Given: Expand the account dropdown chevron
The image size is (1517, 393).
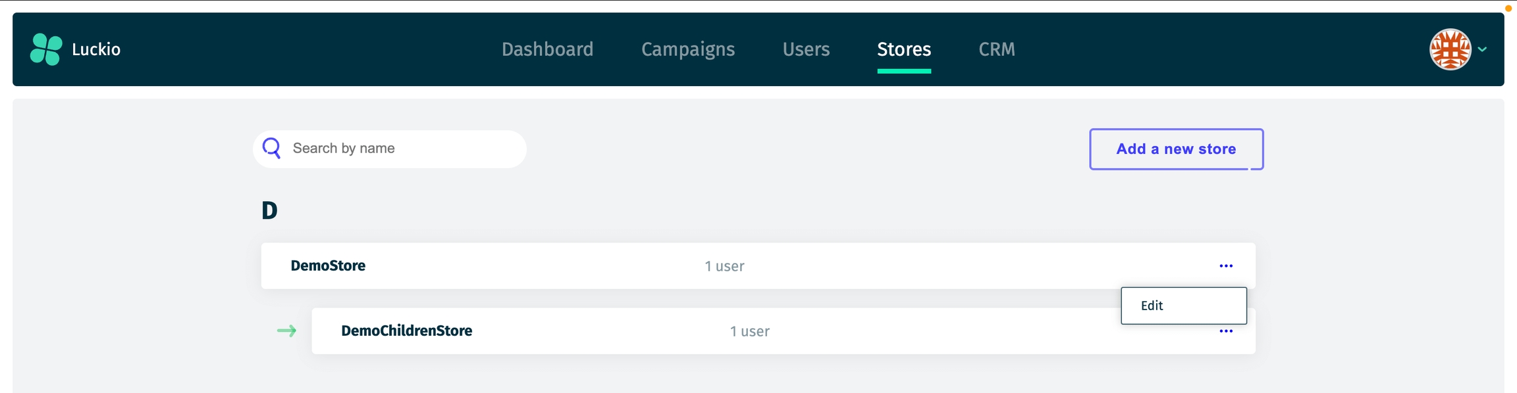Looking at the screenshot, I should click(1482, 49).
